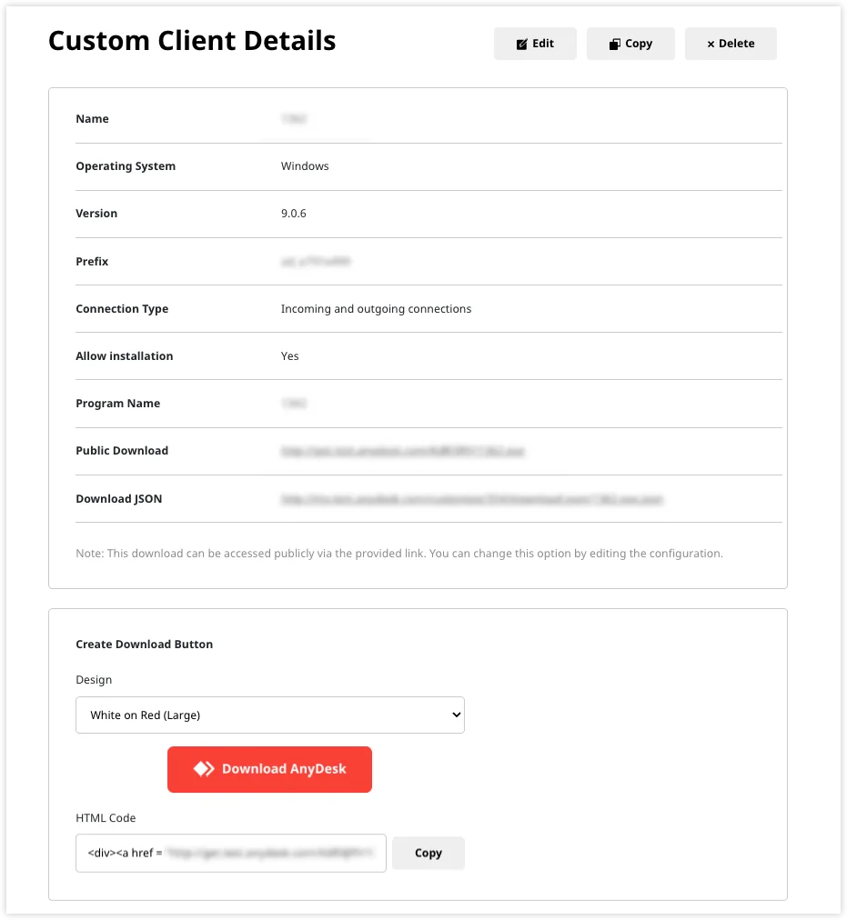
Task: Click the blurred Name value
Action: (x=294, y=119)
